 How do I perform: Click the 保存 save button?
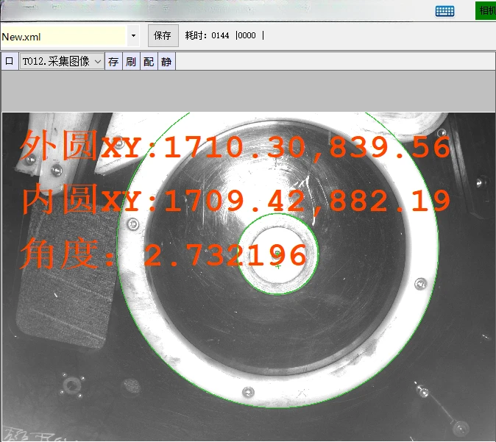coord(163,35)
